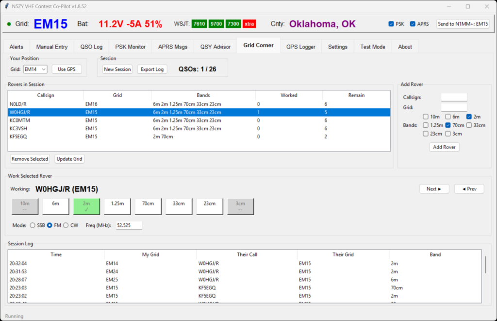The image size is (497, 321).
Task: Click the Add Rover button
Action: pos(444,147)
